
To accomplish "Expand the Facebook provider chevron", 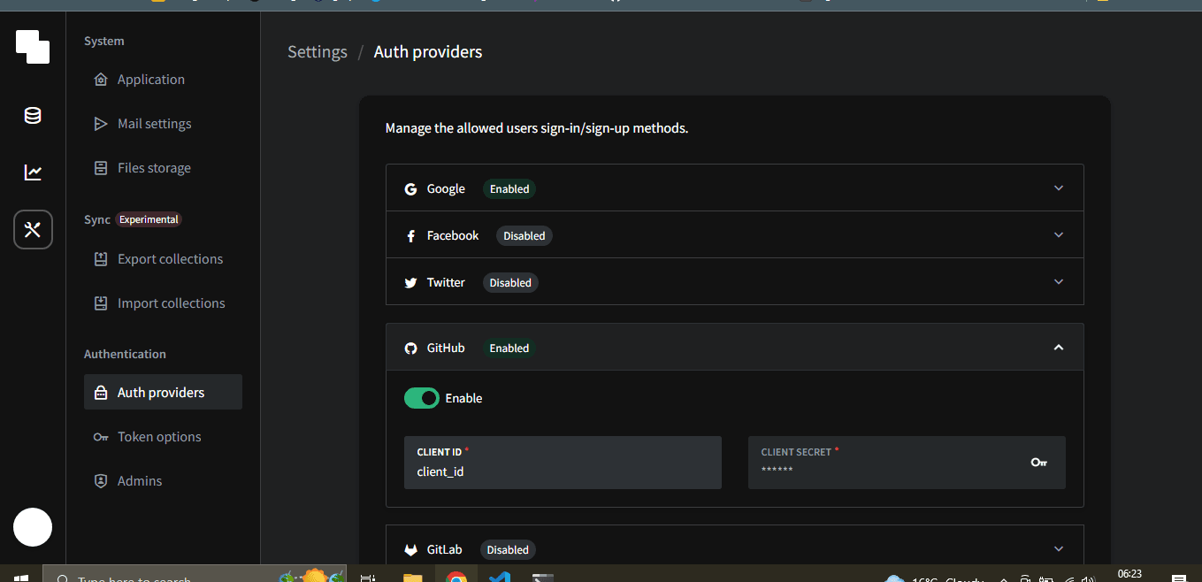I will coord(1059,235).
